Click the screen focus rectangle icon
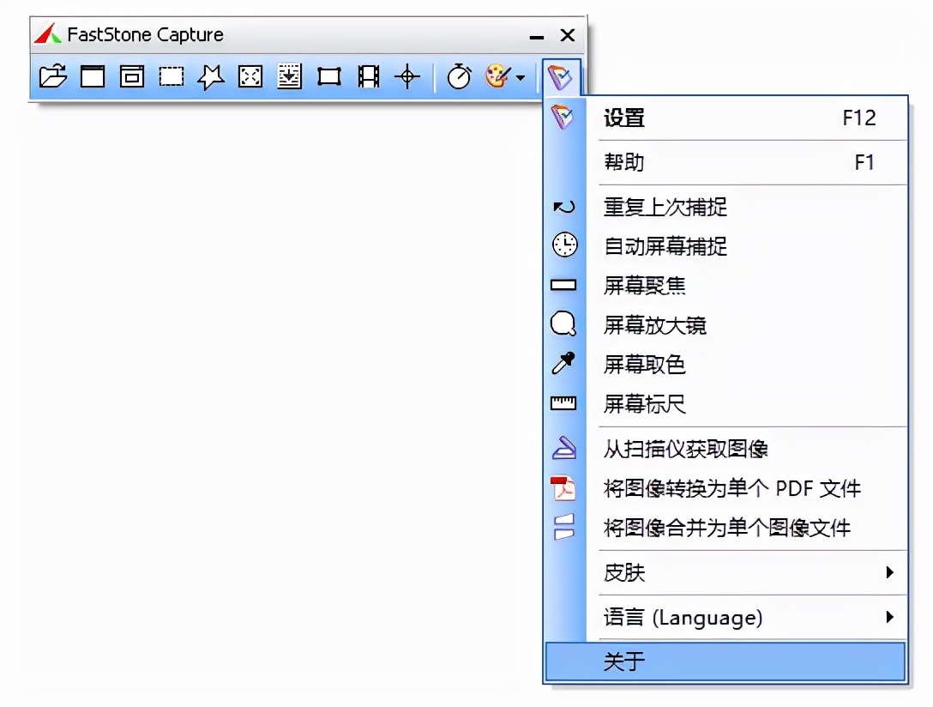This screenshot has height=707, width=933. point(563,285)
